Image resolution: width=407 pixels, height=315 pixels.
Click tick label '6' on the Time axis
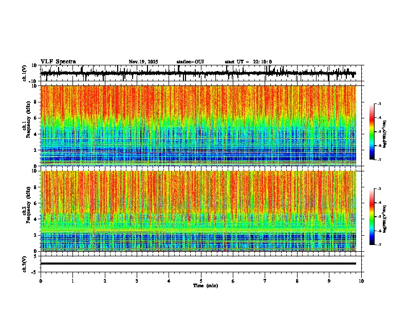[233, 281]
